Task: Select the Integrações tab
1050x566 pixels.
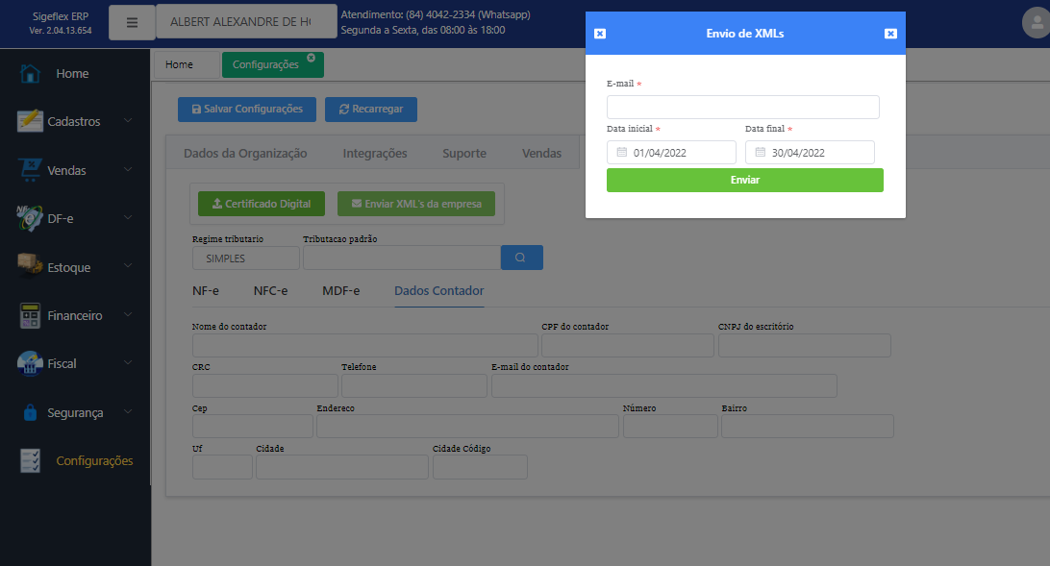Action: pyautogui.click(x=375, y=153)
